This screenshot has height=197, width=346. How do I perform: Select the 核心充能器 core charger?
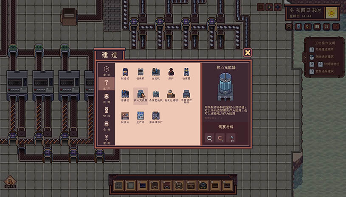point(141,94)
